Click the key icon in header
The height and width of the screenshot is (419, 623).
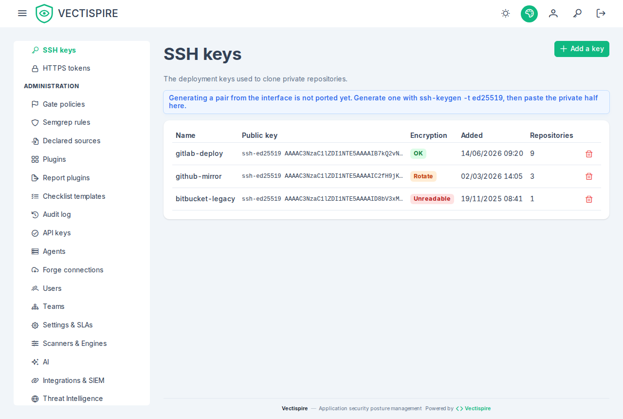coord(577,13)
